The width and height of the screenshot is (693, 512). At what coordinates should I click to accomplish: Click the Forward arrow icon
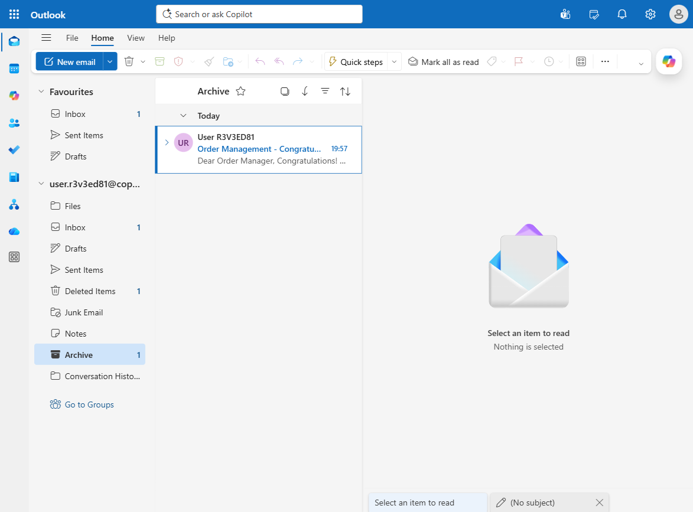coord(298,61)
